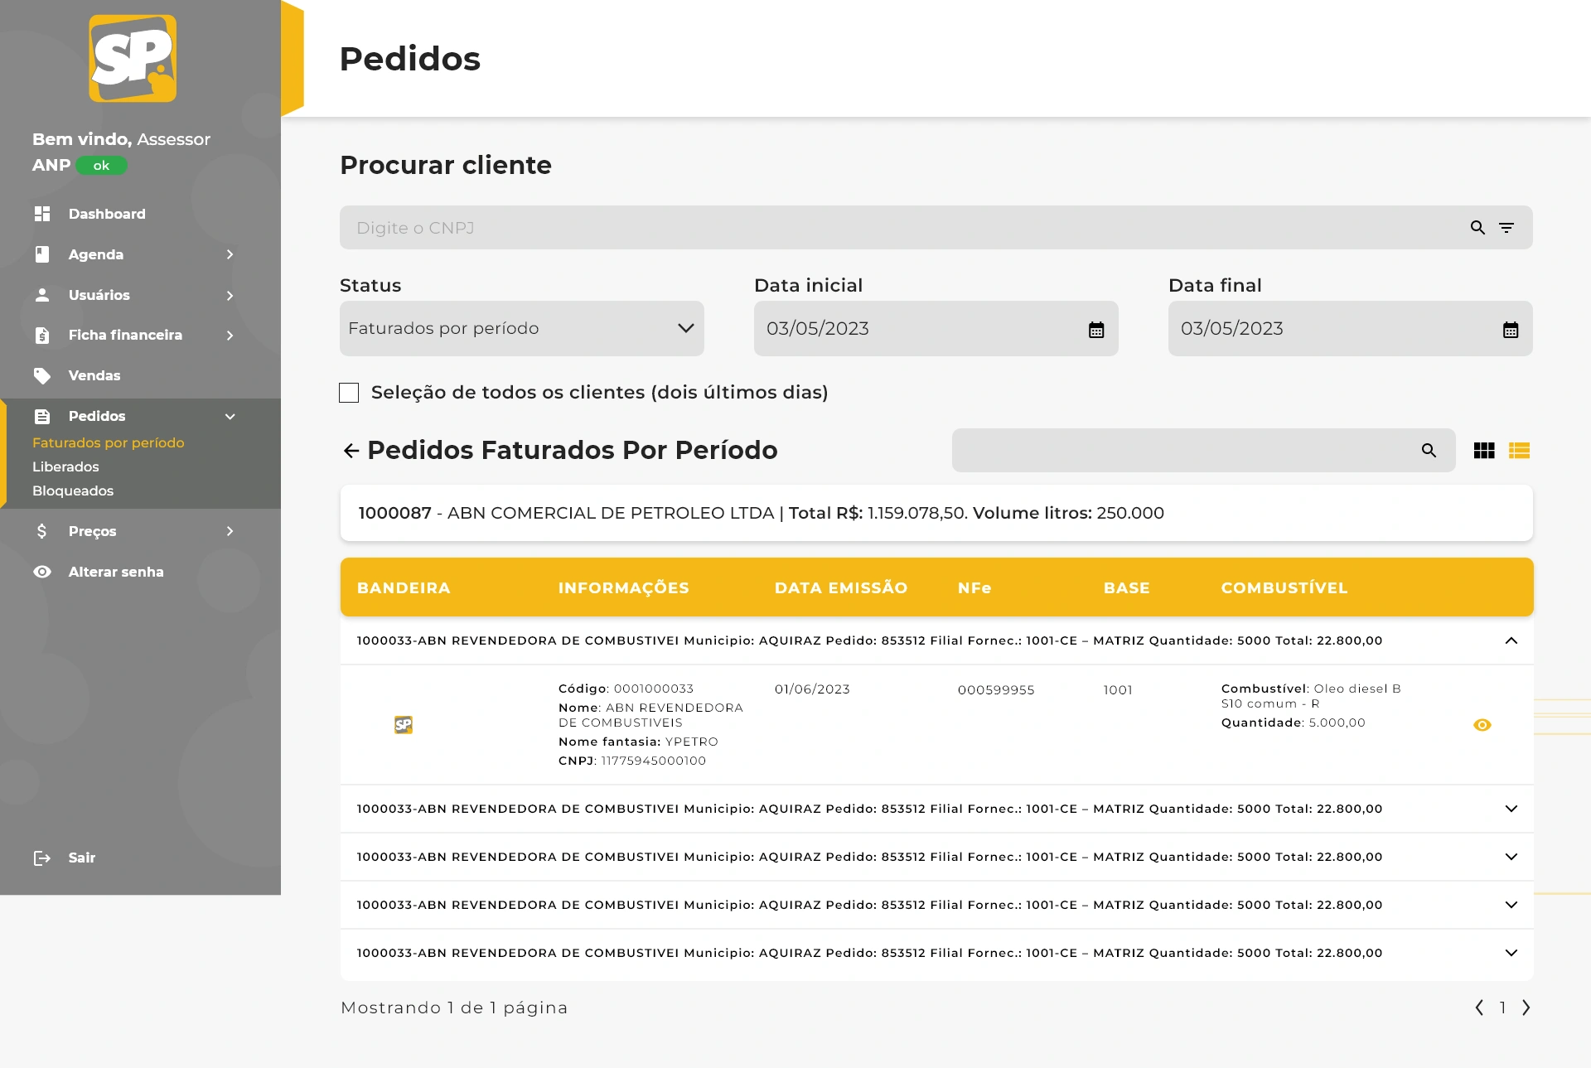Switch to grid view layout
The width and height of the screenshot is (1591, 1068).
1484,451
